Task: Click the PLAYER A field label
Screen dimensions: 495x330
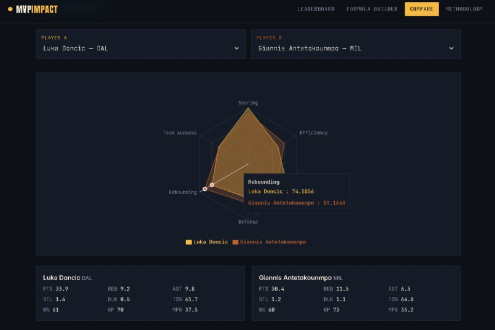Action: click(x=54, y=37)
